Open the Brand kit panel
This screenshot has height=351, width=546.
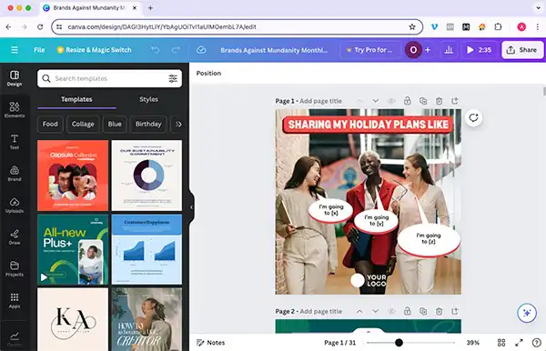[15, 174]
